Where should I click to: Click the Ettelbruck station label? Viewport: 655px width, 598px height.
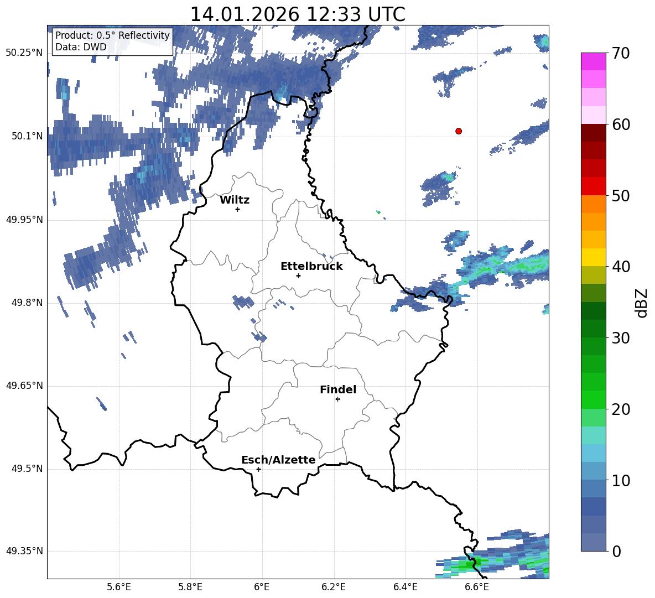click(311, 267)
